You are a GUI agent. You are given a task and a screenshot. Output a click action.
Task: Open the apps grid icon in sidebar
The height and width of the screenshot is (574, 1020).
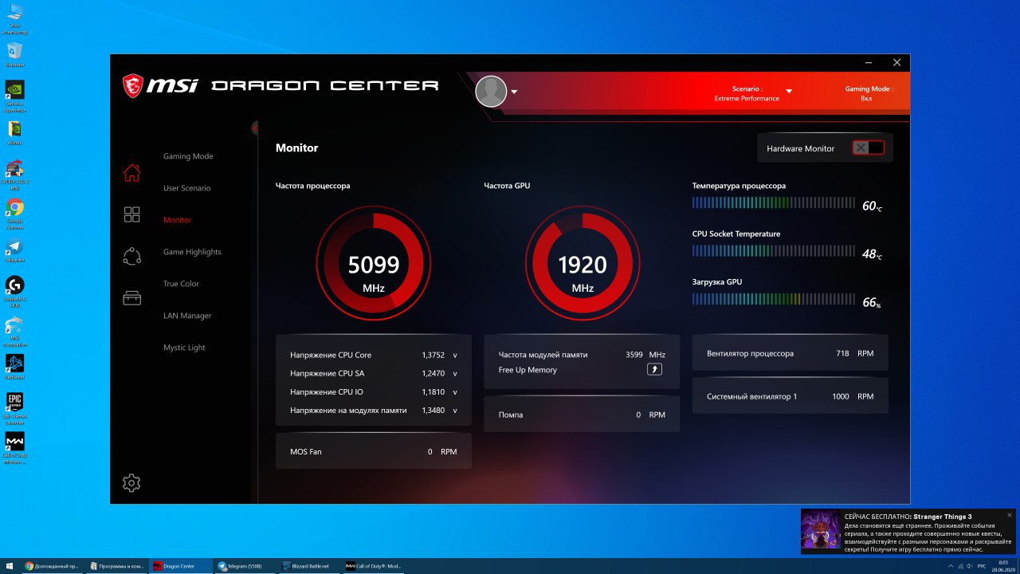[131, 214]
